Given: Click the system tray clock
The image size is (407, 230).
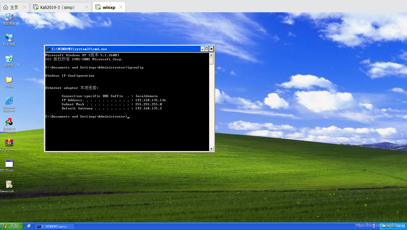Looking at the screenshot, I should click(401, 226).
